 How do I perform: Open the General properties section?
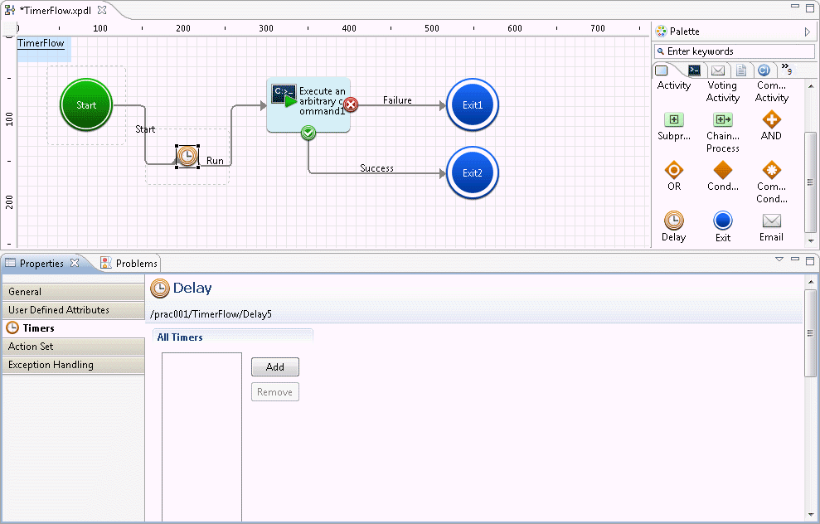tap(73, 292)
